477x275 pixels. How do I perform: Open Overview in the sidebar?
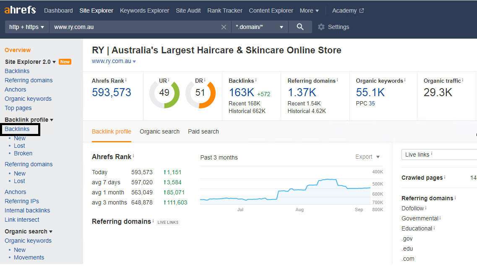(x=18, y=50)
